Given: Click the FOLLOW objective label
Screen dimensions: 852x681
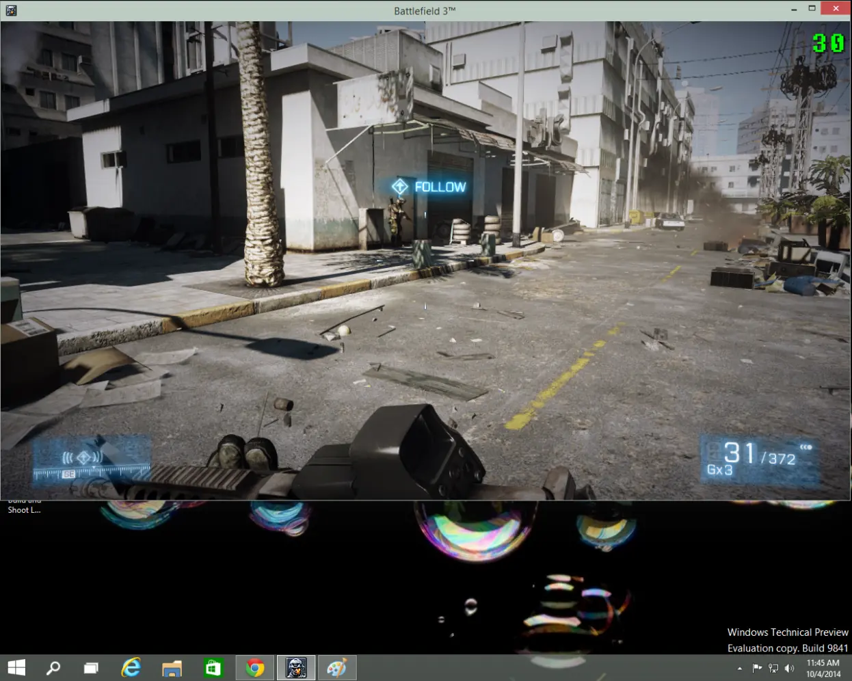Looking at the screenshot, I should pos(440,187).
